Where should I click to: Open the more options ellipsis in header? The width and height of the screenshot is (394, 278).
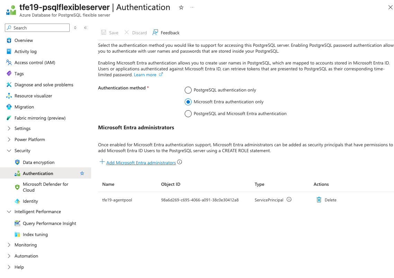(192, 7)
